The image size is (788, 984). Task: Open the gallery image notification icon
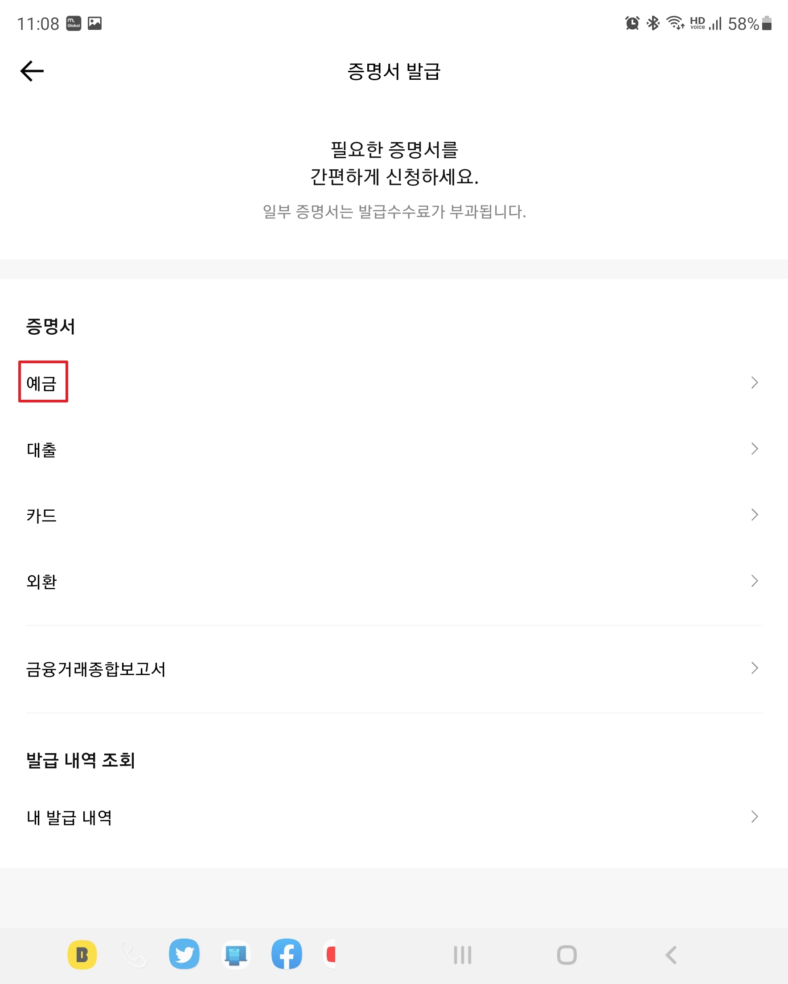94,23
